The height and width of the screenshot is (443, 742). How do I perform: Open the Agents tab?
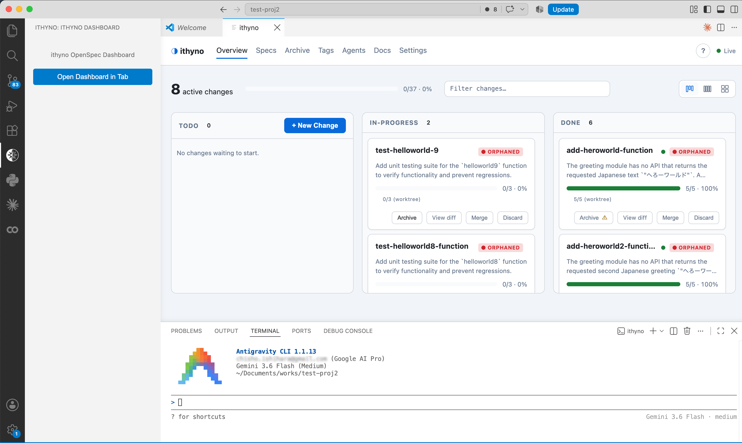[354, 50]
